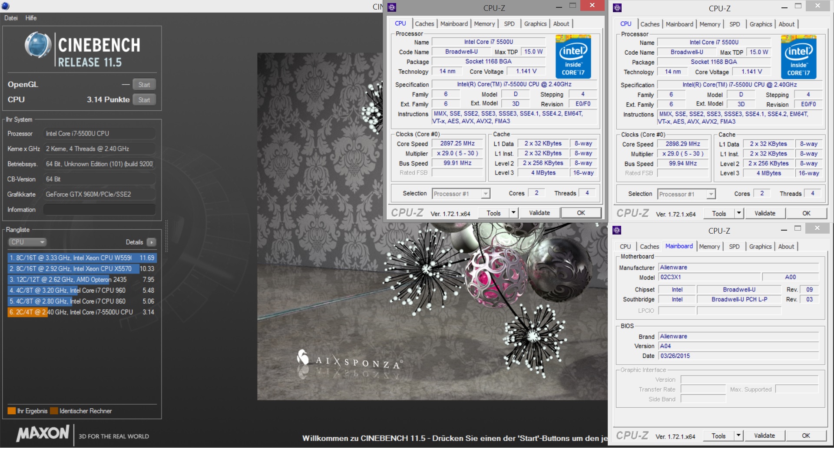
Task: Open the CPU ranking type dropdown in Rangliste
Action: pyautogui.click(x=27, y=242)
